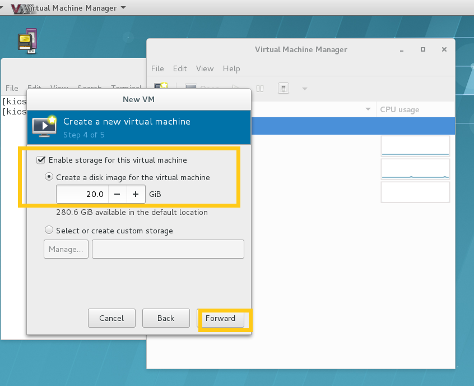Click the new virtual machine toolbar icon
The width and height of the screenshot is (474, 386).
tap(161, 85)
